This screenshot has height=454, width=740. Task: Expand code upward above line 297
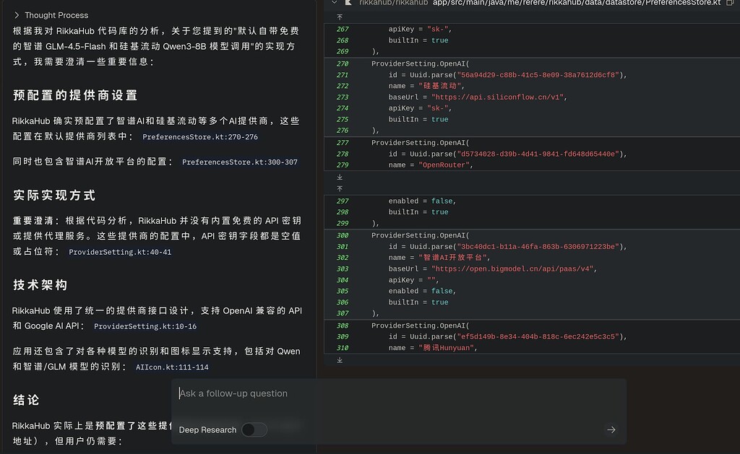[340, 188]
